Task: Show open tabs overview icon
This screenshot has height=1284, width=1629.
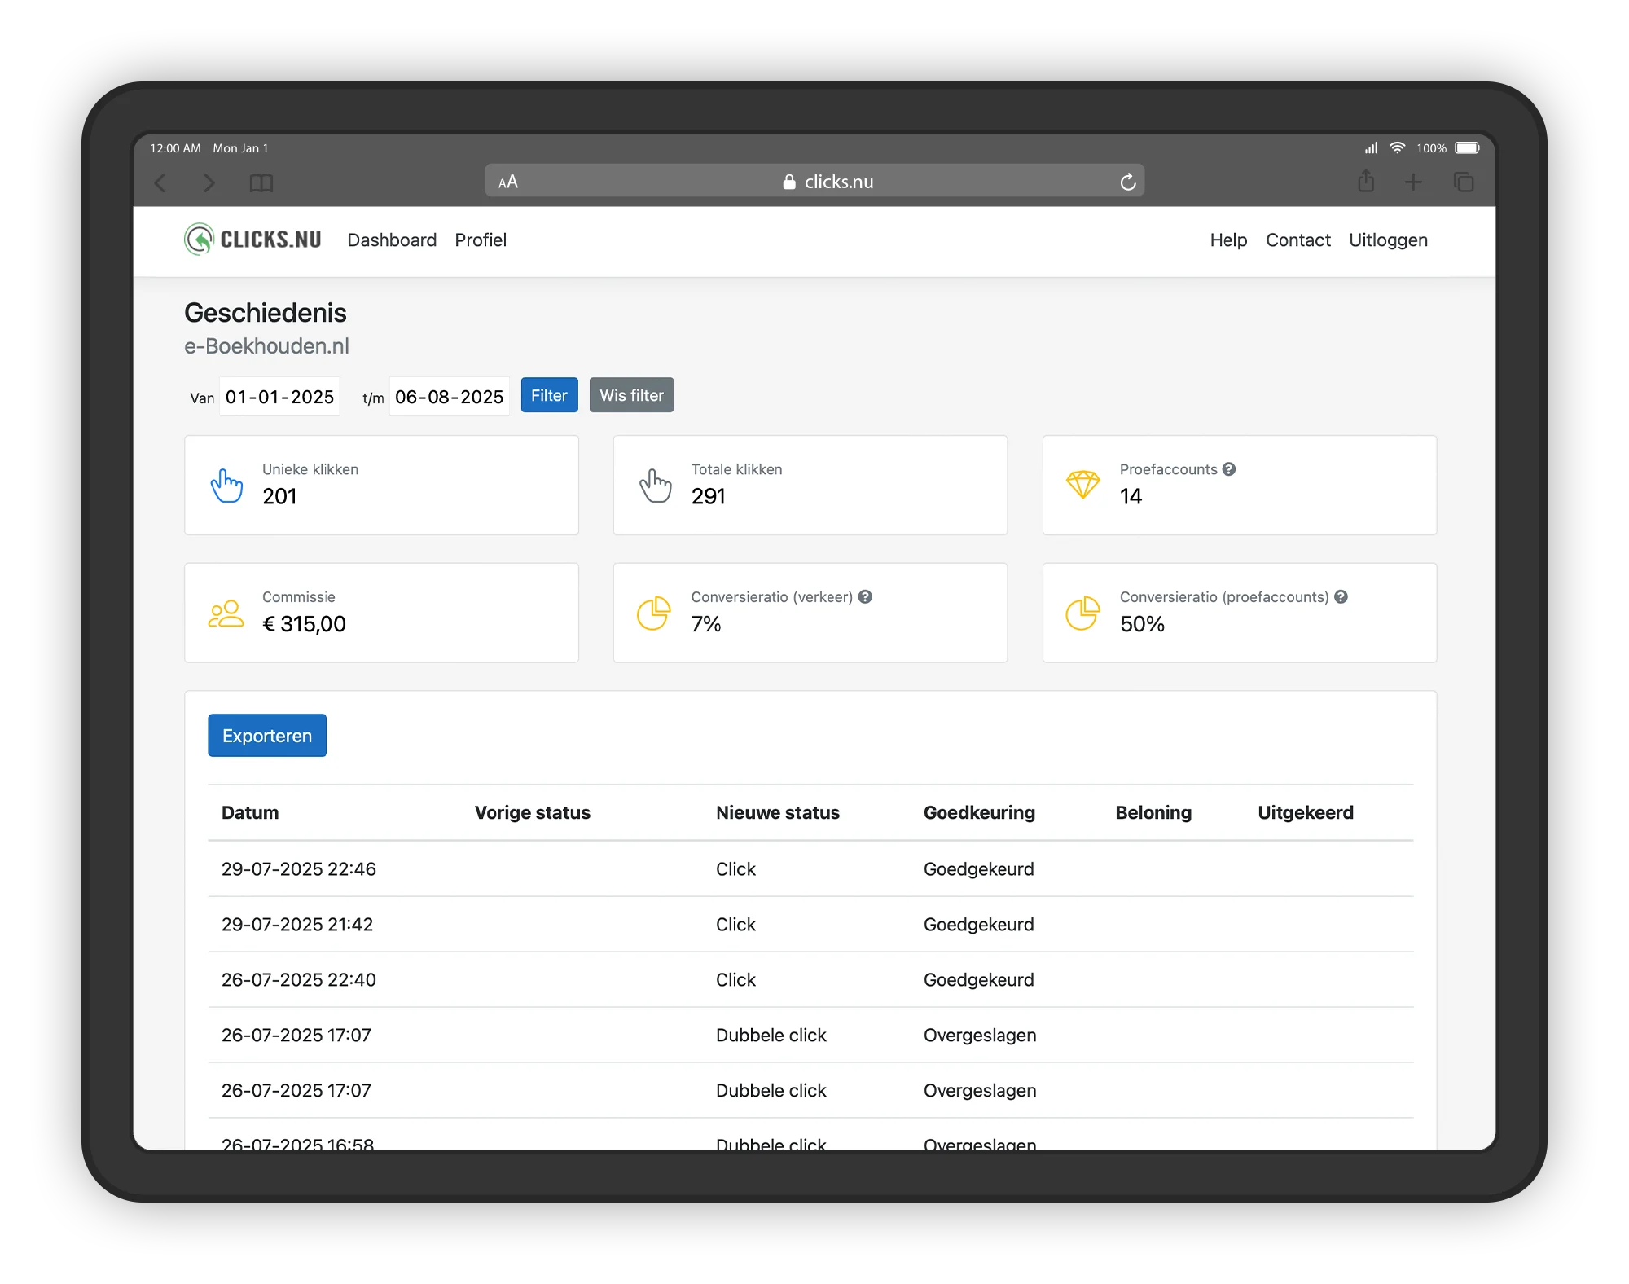Action: pos(1463,182)
